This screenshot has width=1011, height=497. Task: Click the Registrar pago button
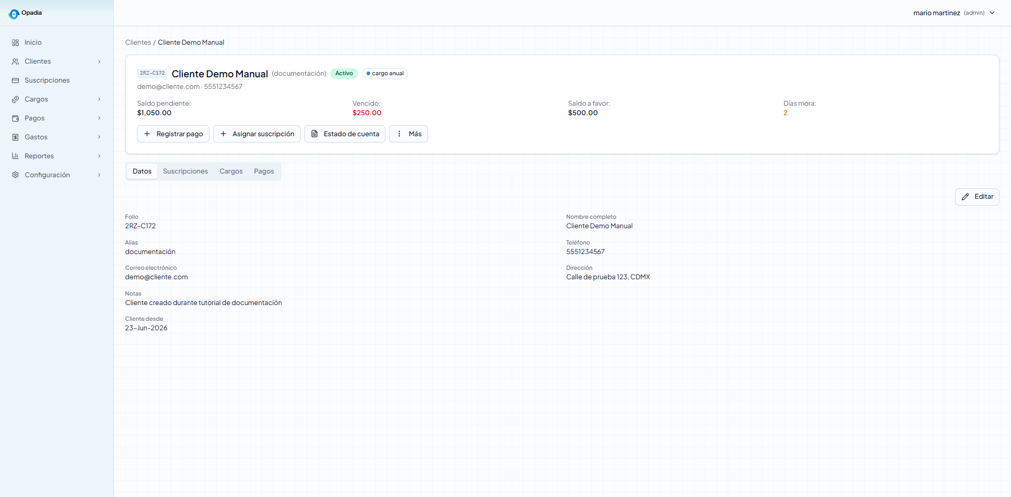[x=173, y=134]
